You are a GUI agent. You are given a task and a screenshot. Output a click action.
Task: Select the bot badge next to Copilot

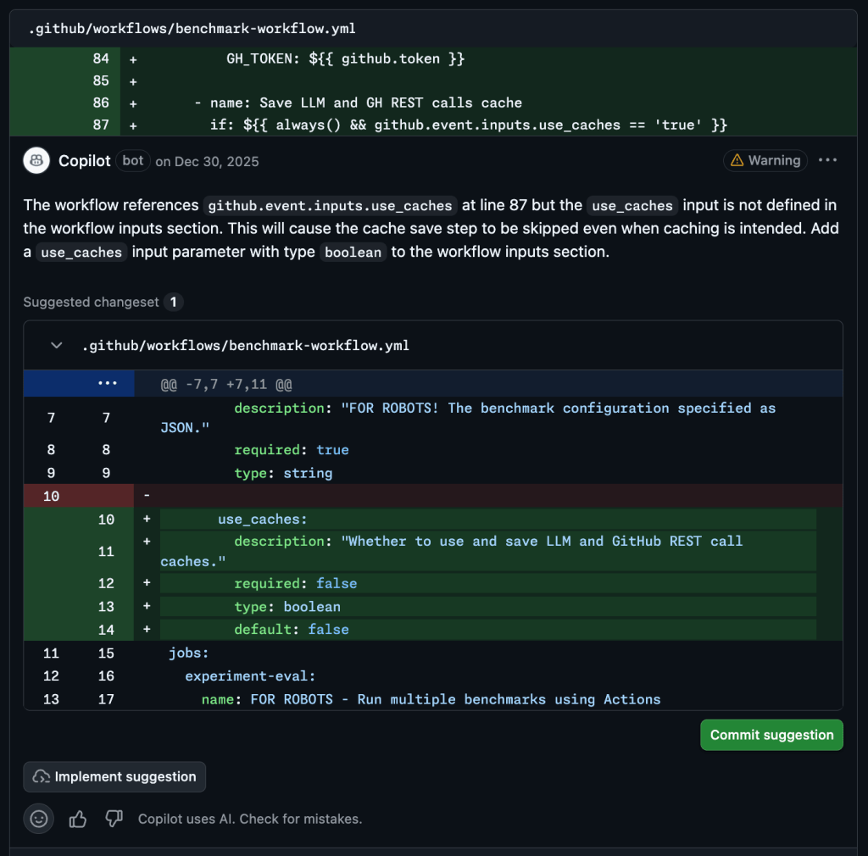click(133, 160)
